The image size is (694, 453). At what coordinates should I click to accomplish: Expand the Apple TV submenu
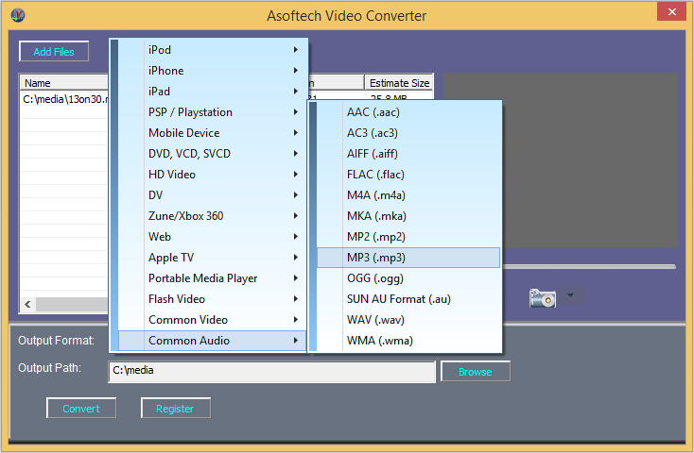[213, 258]
